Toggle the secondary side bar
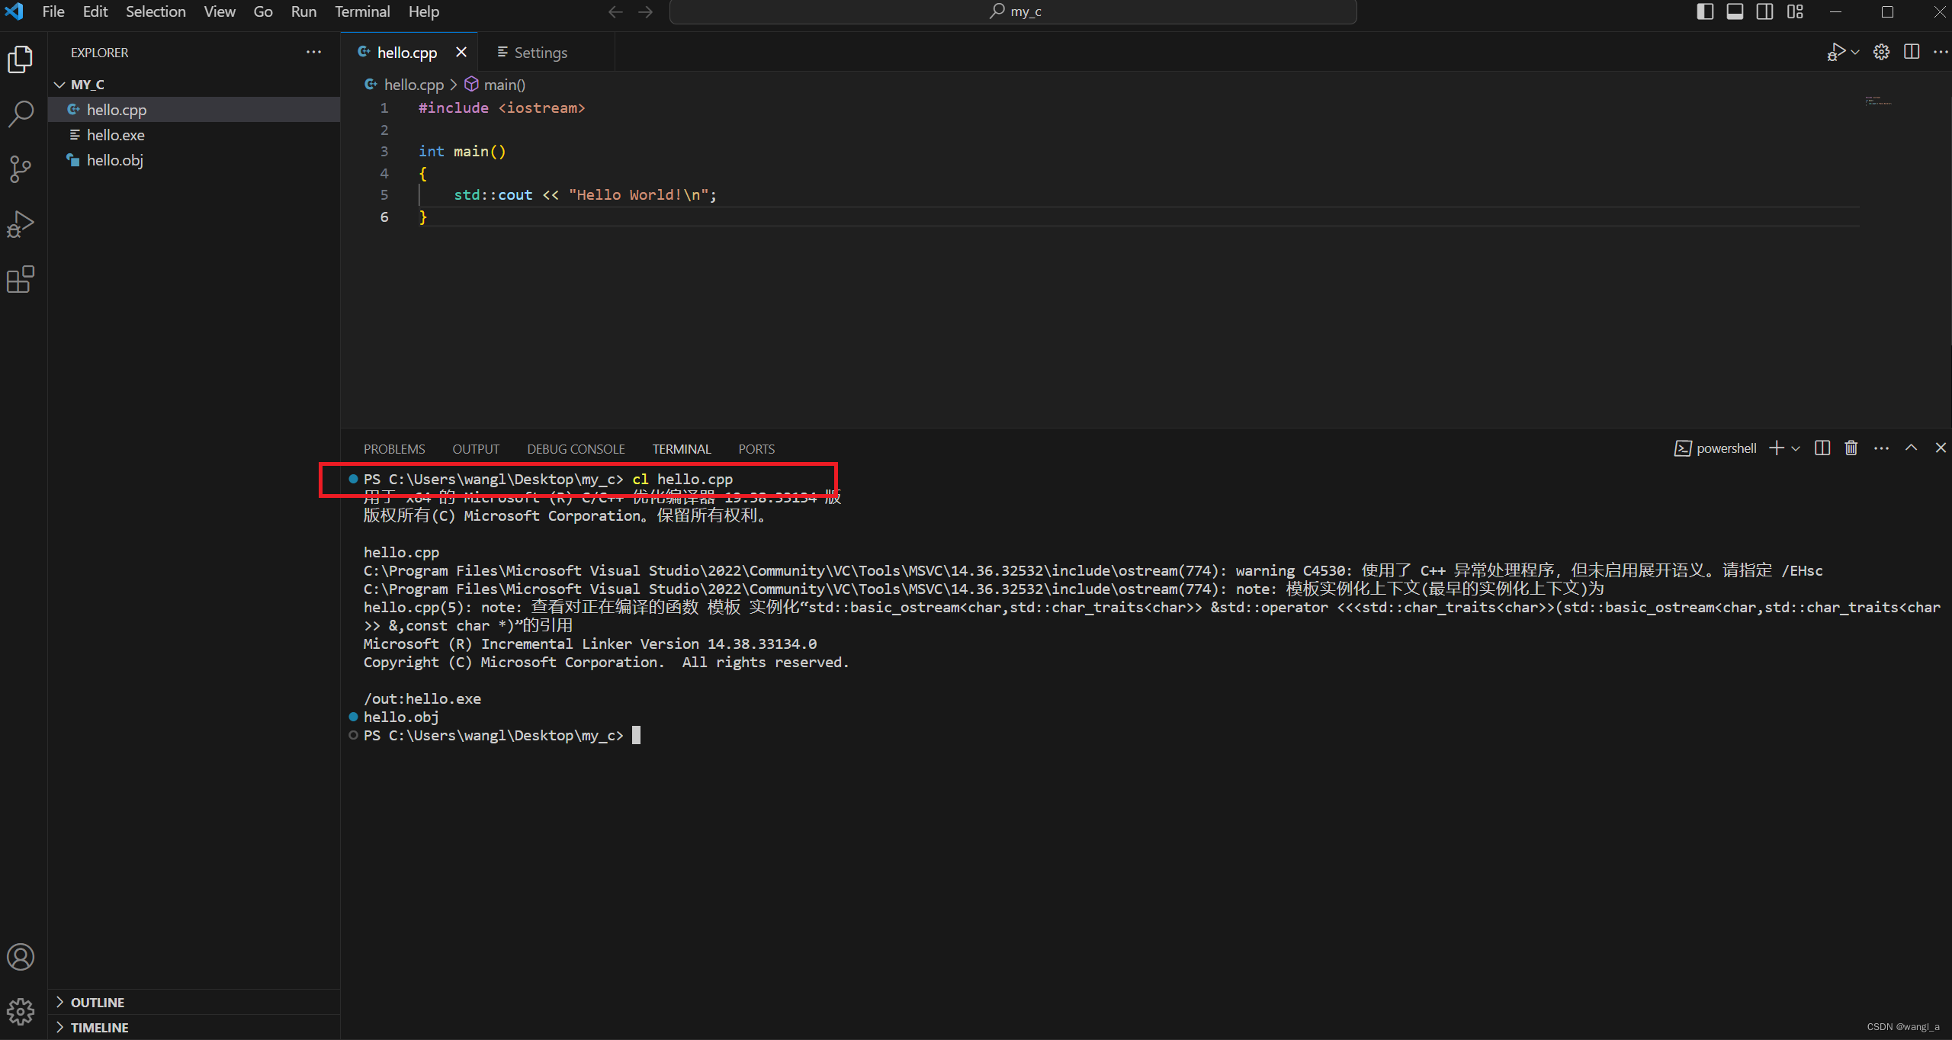The height and width of the screenshot is (1040, 1952). coord(1764,11)
